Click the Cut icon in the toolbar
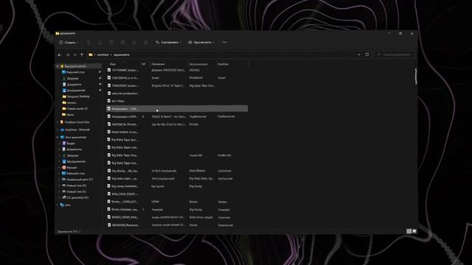The height and width of the screenshot is (265, 472). (88, 43)
